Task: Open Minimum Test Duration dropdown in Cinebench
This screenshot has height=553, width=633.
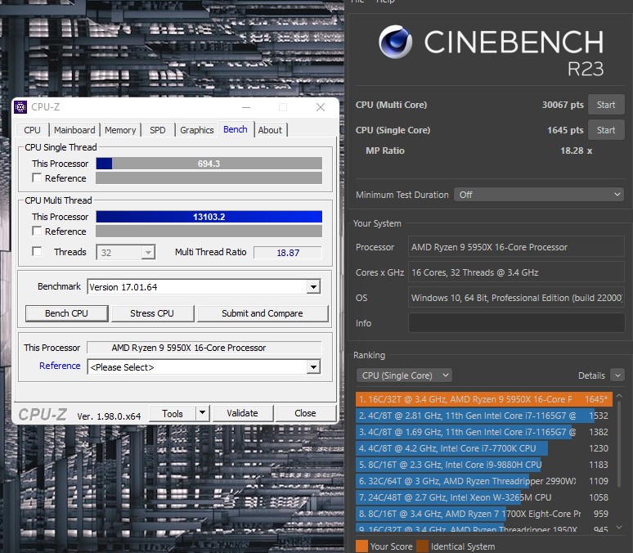Action: [x=539, y=195]
